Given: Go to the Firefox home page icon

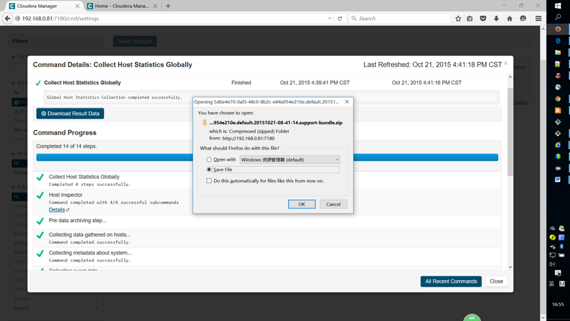Looking at the screenshot, I should [509, 18].
